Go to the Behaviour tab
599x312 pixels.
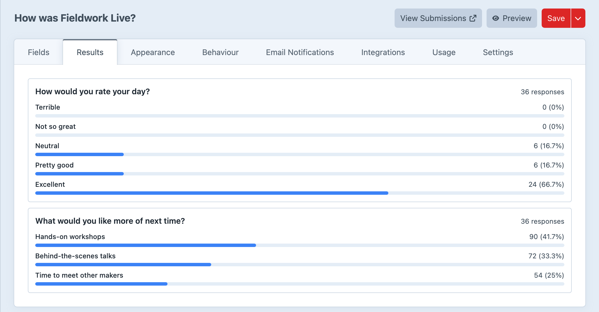(220, 52)
